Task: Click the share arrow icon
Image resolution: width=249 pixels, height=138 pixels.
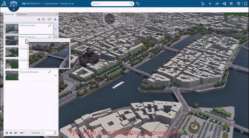Action: click(217, 4)
